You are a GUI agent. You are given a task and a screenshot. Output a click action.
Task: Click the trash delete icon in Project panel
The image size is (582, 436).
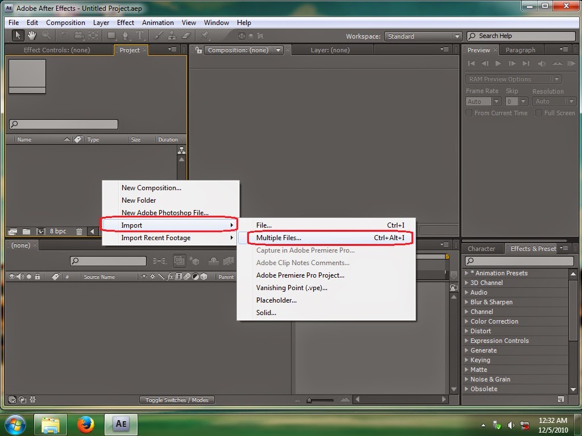click(x=79, y=232)
